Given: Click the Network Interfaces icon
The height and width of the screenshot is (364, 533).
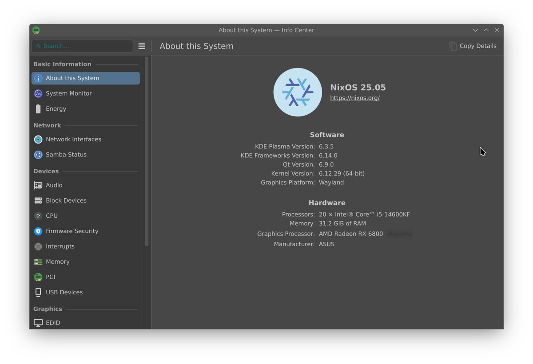Looking at the screenshot, I should point(38,140).
